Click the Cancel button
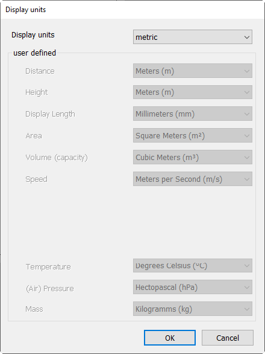This screenshot has width=265, height=354. (228, 338)
